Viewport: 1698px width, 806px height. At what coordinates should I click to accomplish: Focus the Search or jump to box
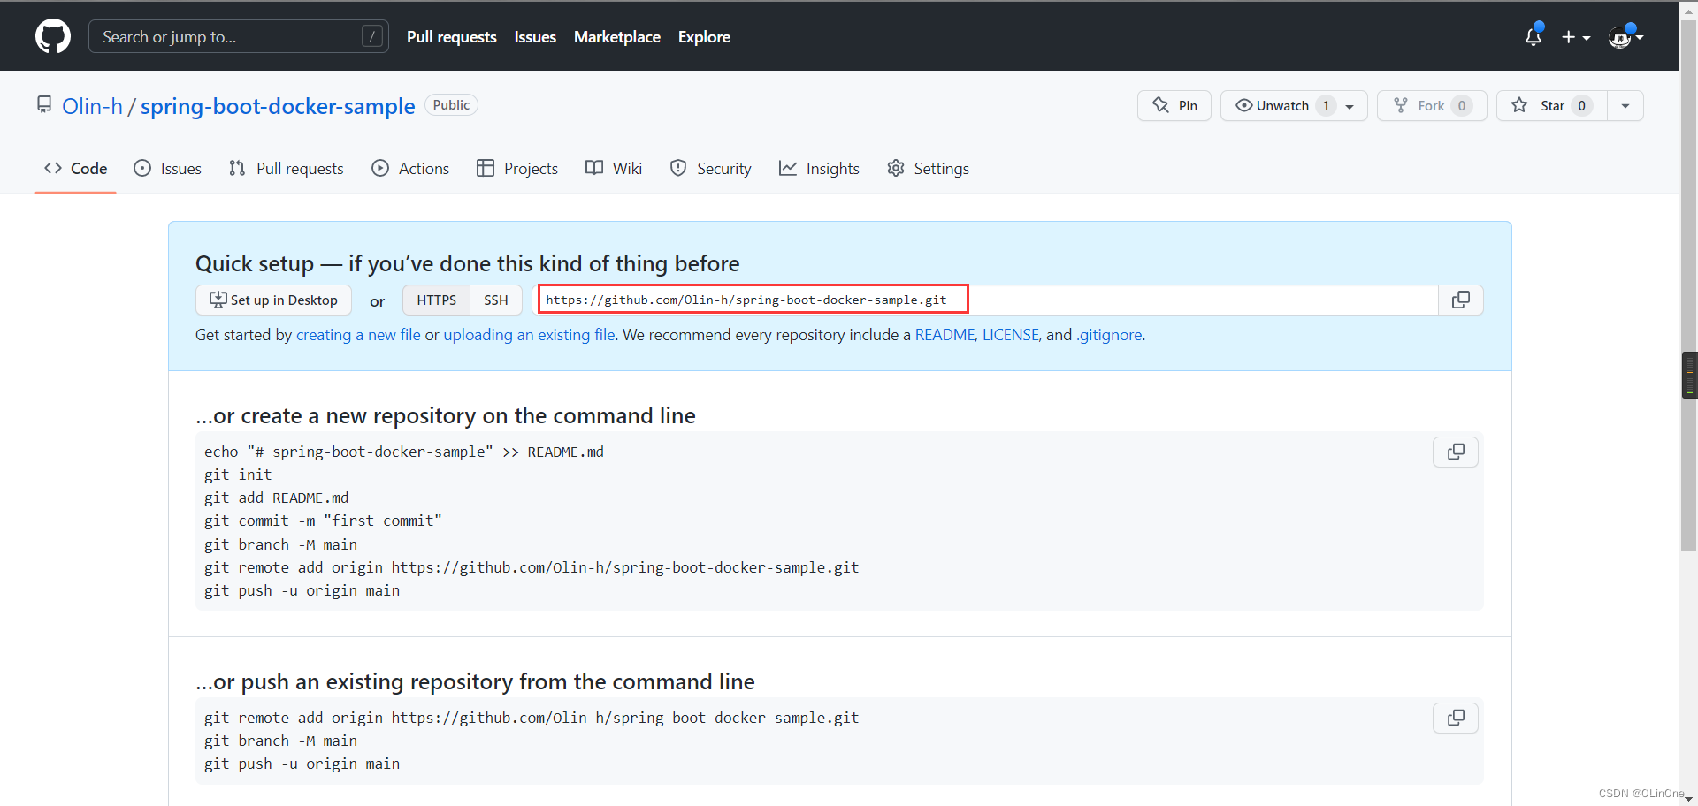[x=239, y=36]
